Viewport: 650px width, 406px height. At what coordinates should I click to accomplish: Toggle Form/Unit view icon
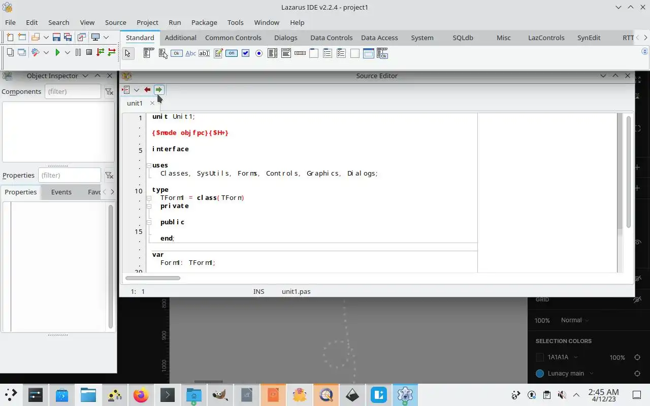pos(81,37)
